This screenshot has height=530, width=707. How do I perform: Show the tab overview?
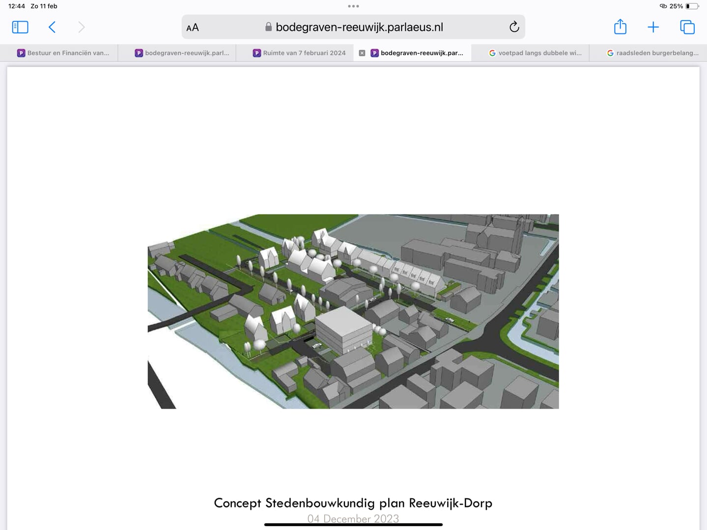[687, 27]
